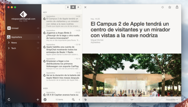Refresh feeds with the sync icon

tap(9, 99)
